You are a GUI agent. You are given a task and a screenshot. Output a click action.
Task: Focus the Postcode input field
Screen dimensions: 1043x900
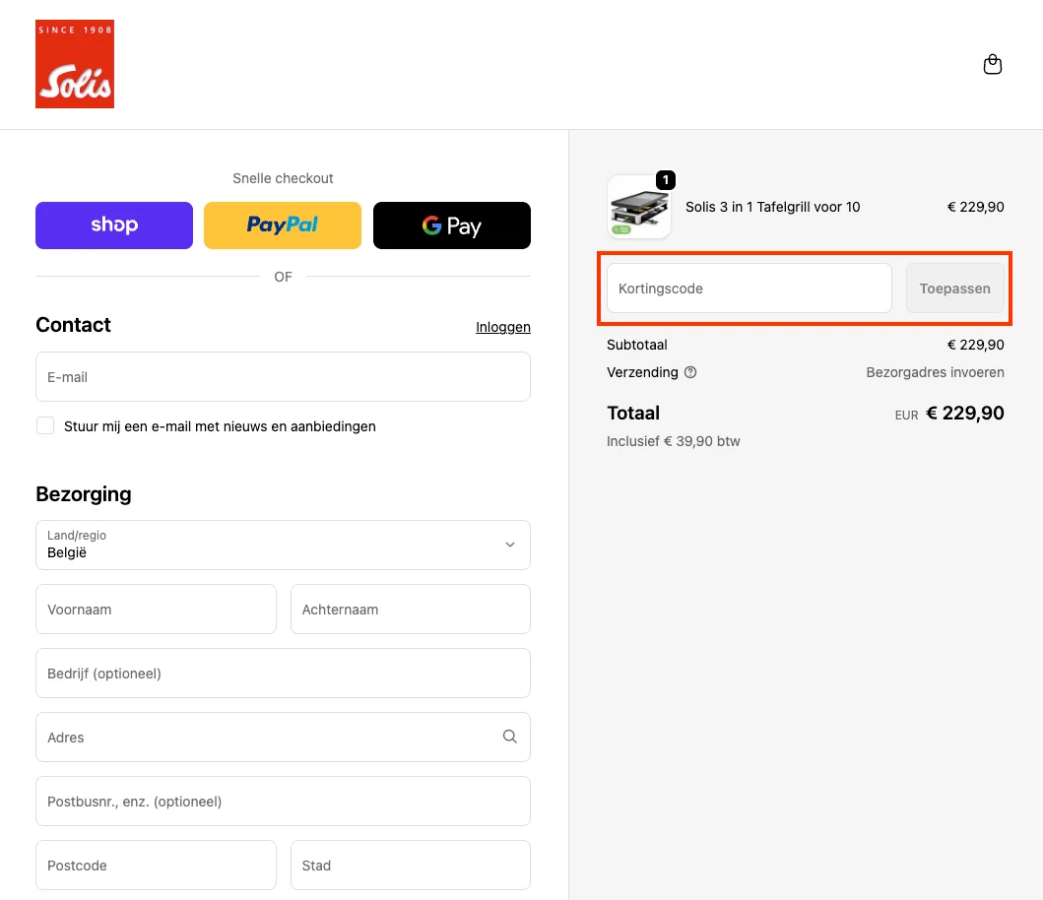(156, 866)
